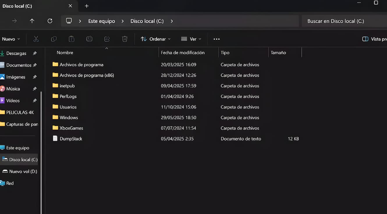Open the Ver view options dropdown
The height and width of the screenshot is (214, 387).
(191, 39)
